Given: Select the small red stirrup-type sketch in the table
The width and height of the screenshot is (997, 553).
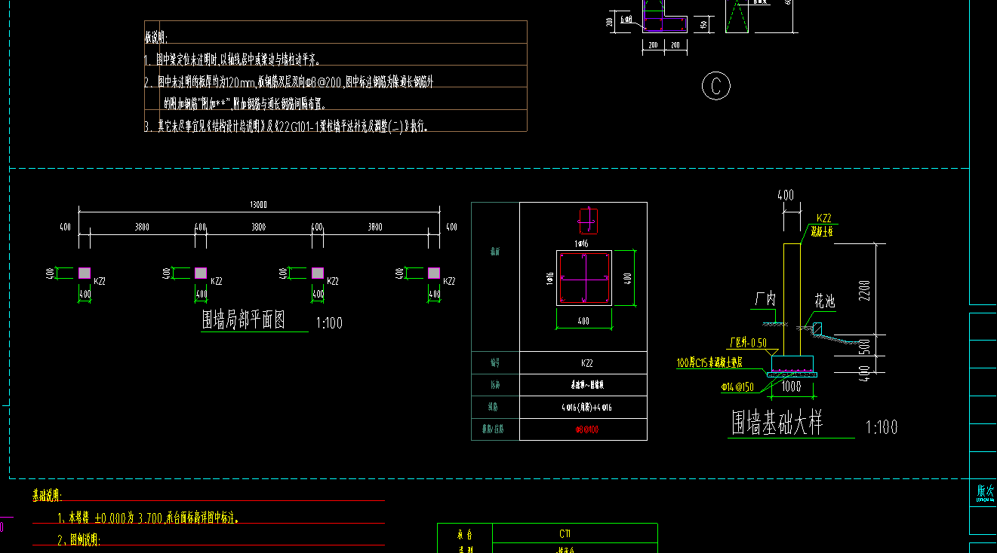Looking at the screenshot, I should (x=587, y=221).
